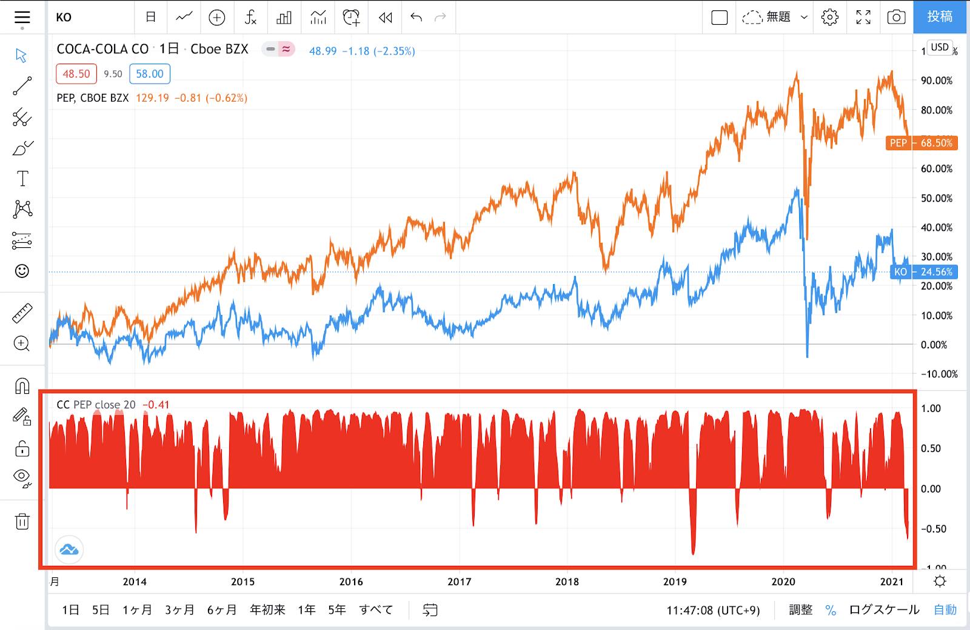
Task: Click the KO price label 24.56%
Action: pyautogui.click(x=924, y=272)
